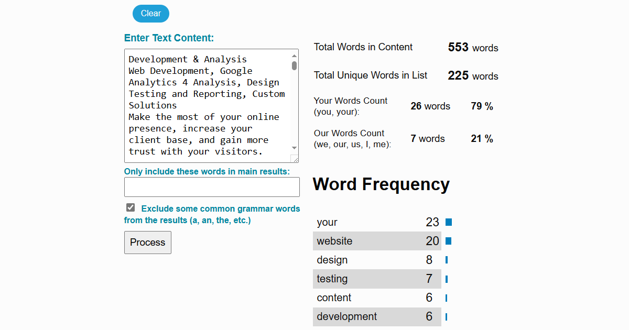The image size is (629, 330).
Task: Select the 'your' entry in the word list
Action: click(327, 222)
